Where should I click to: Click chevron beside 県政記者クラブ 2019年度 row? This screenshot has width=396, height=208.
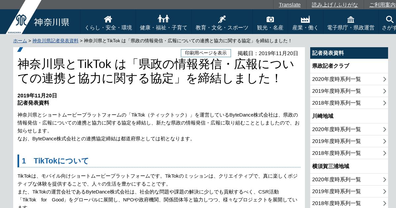pos(384,91)
